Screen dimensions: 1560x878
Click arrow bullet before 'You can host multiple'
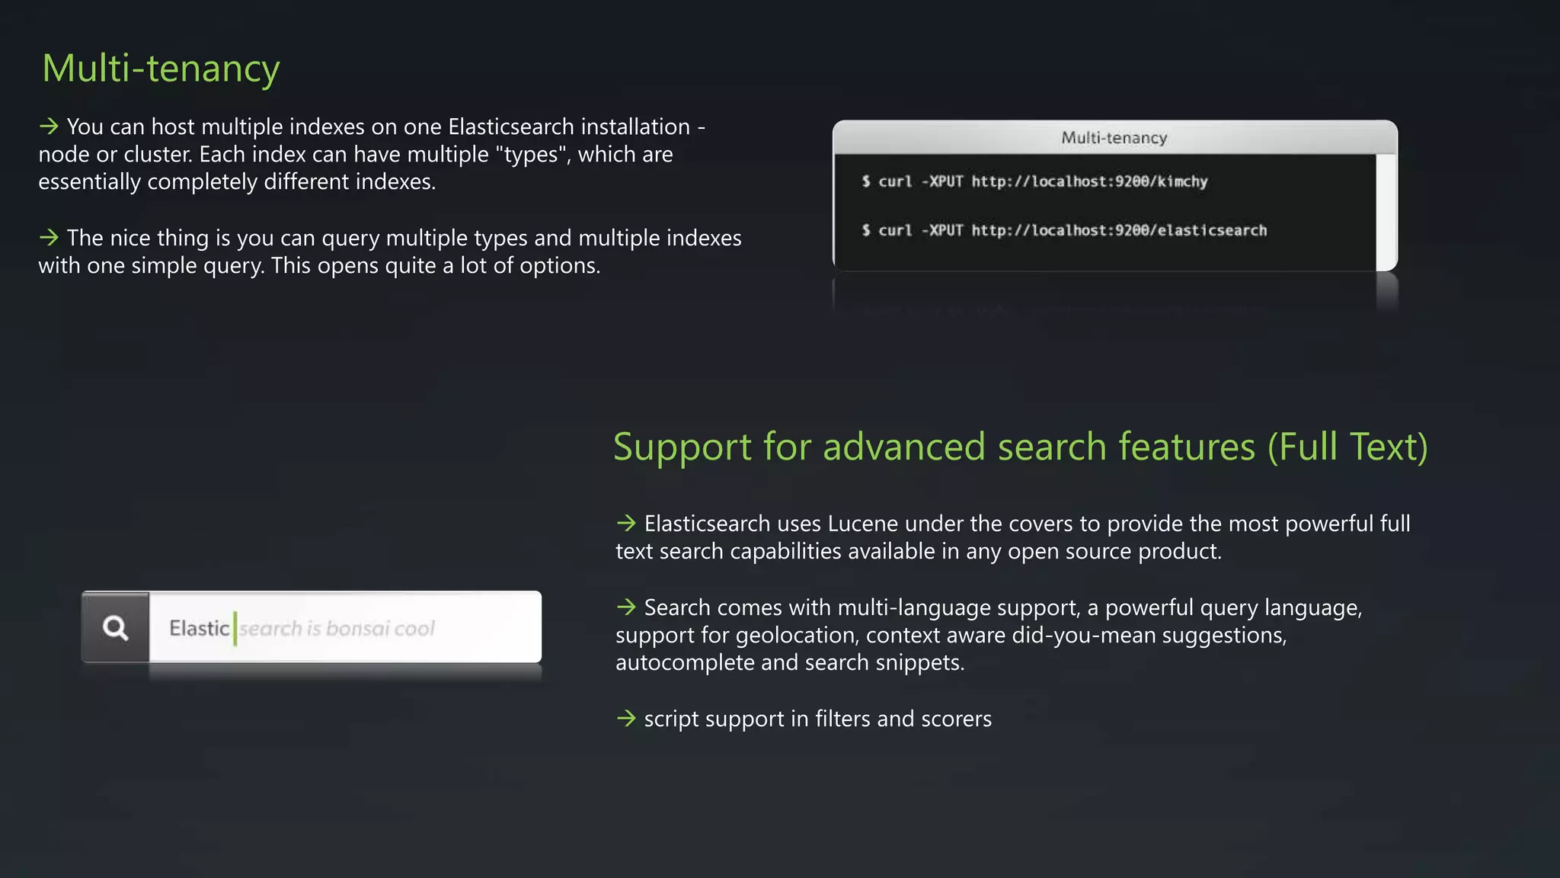click(49, 126)
